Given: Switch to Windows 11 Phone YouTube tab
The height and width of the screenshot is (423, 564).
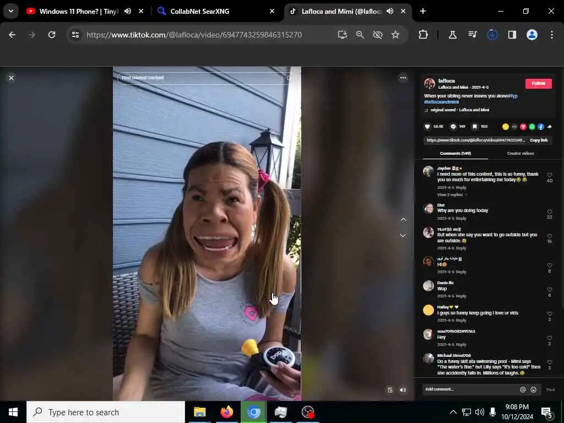Looking at the screenshot, I should coord(78,12).
